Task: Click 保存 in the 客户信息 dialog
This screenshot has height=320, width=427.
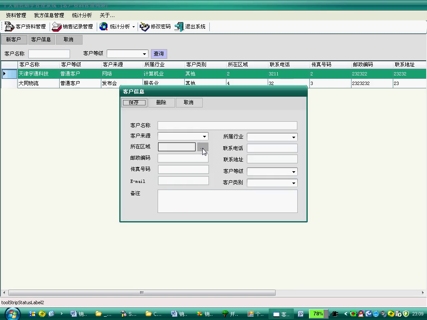Action: [134, 102]
